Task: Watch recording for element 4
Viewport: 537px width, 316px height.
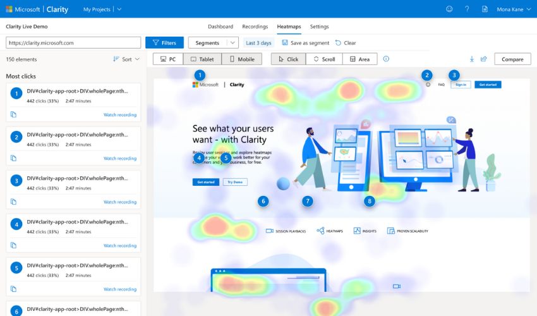Action: (120, 245)
